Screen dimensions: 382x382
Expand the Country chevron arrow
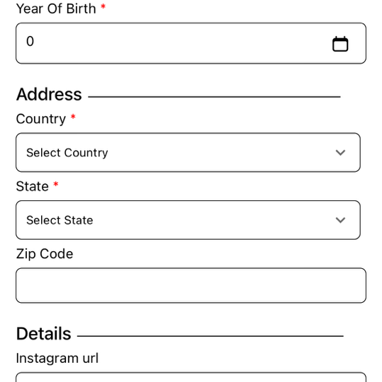[340, 153]
